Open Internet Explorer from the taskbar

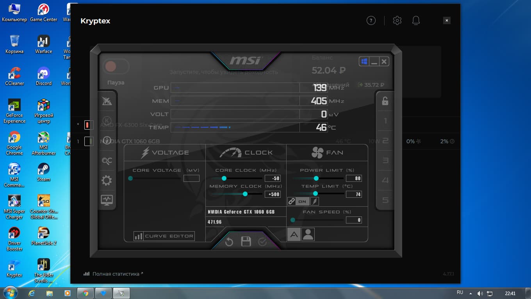tap(32, 293)
